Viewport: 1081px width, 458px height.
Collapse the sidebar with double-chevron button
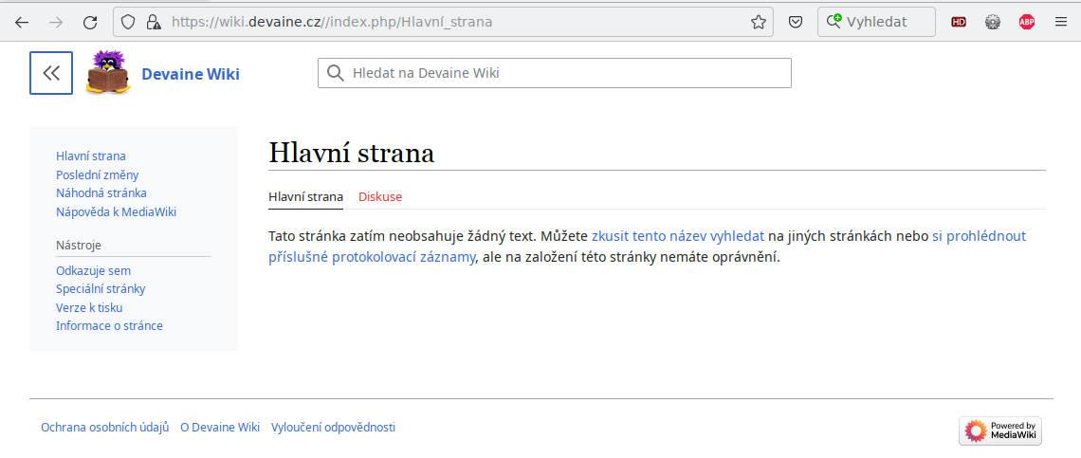[x=51, y=72]
